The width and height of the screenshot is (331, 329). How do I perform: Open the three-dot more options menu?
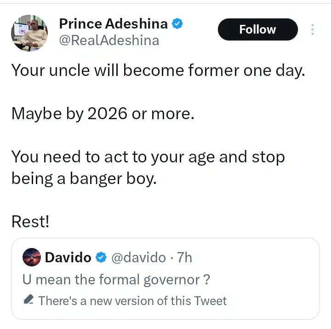tap(313, 30)
